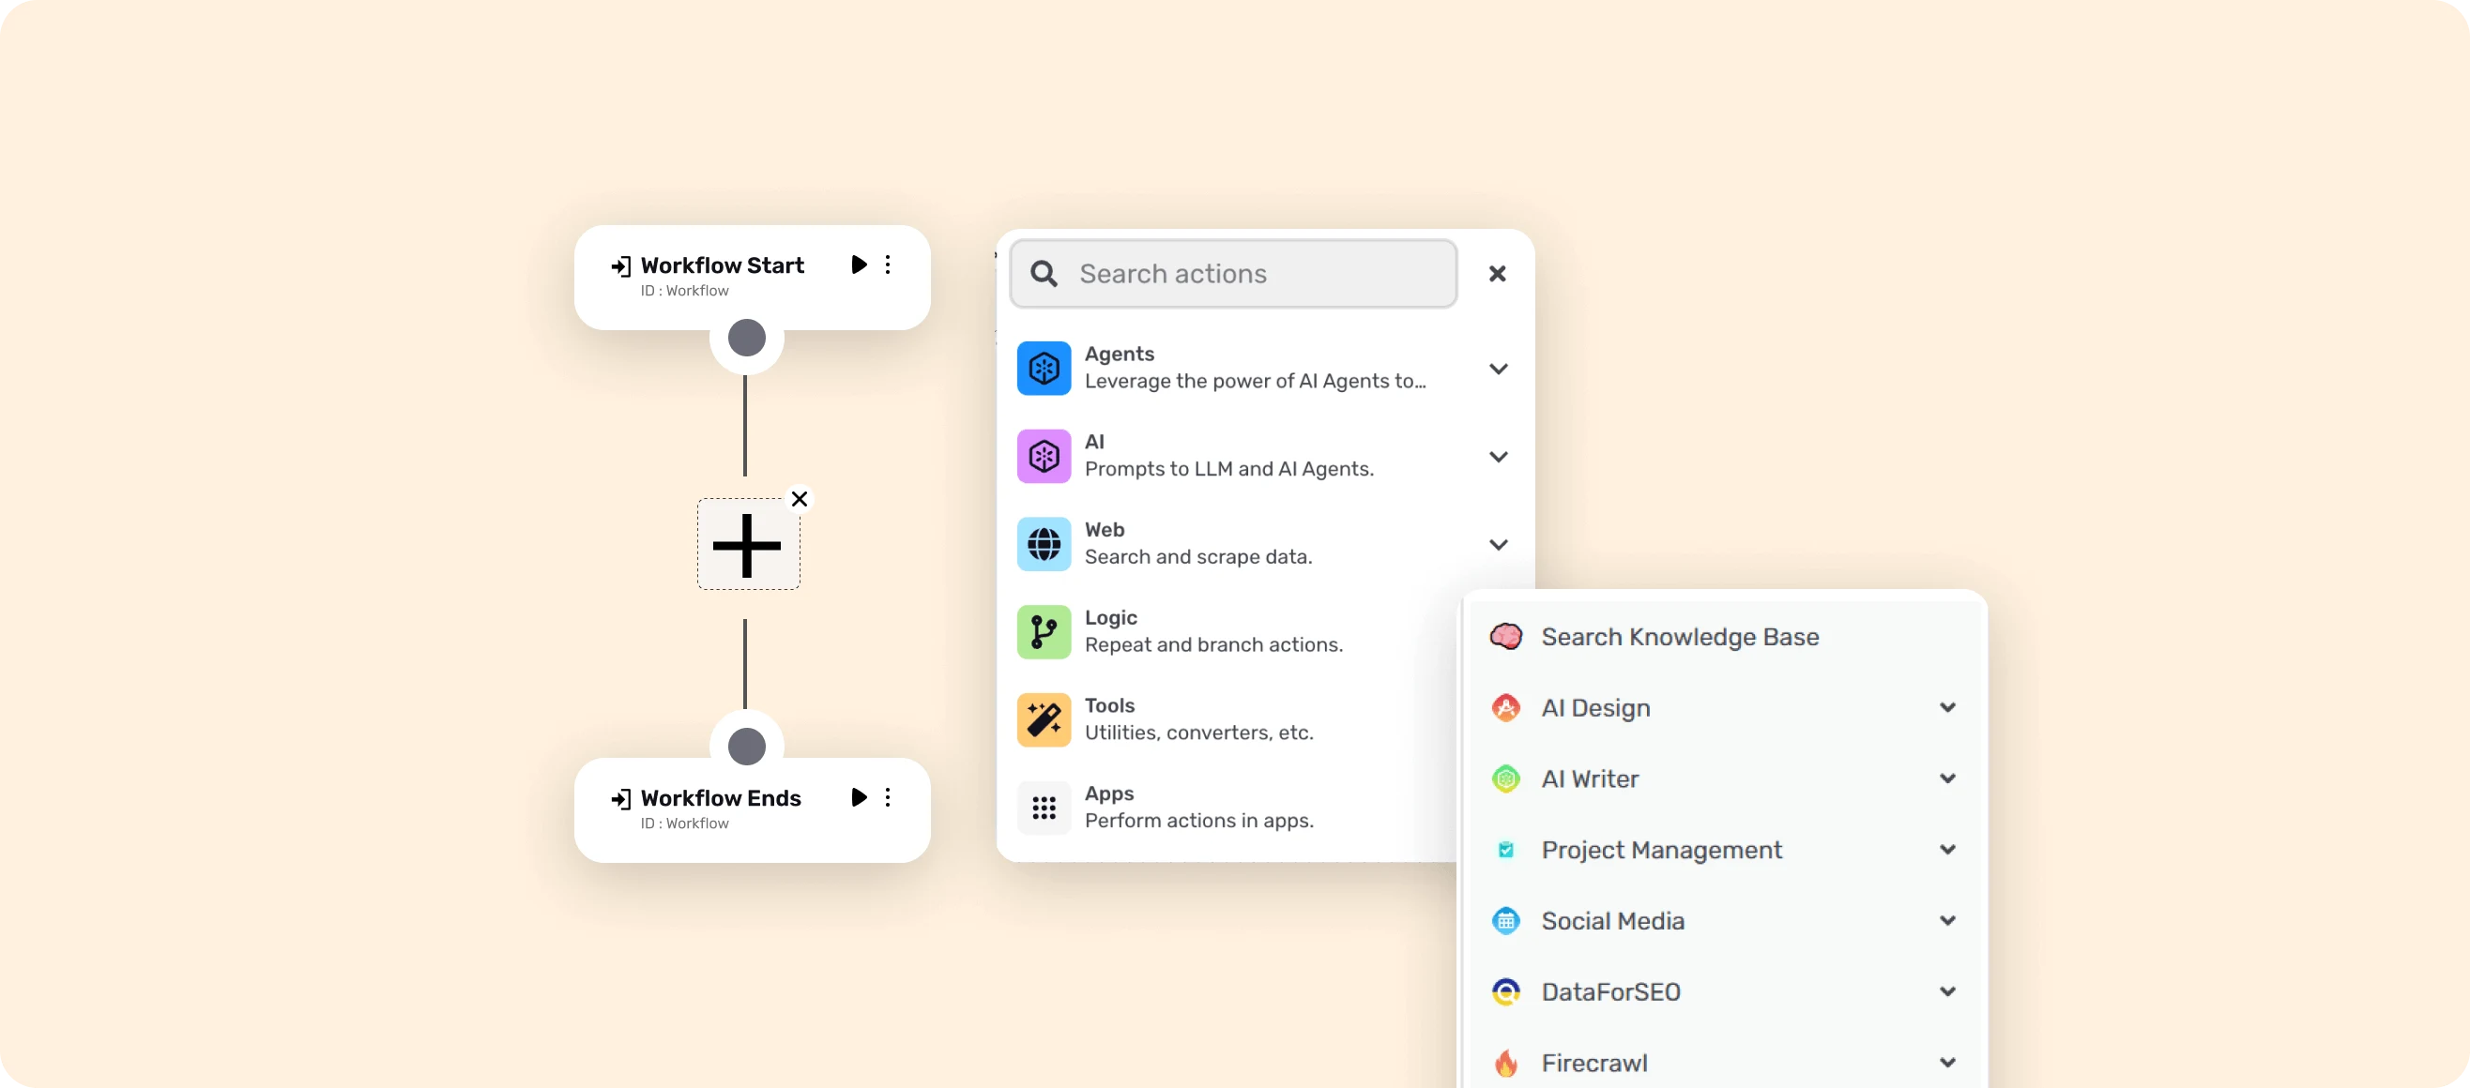
Task: Select the Web globe icon
Action: pyautogui.click(x=1044, y=543)
